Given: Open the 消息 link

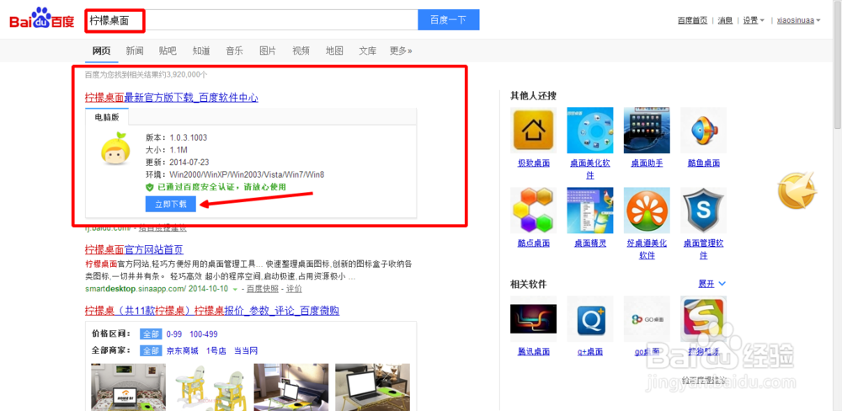Looking at the screenshot, I should pyautogui.click(x=726, y=20).
